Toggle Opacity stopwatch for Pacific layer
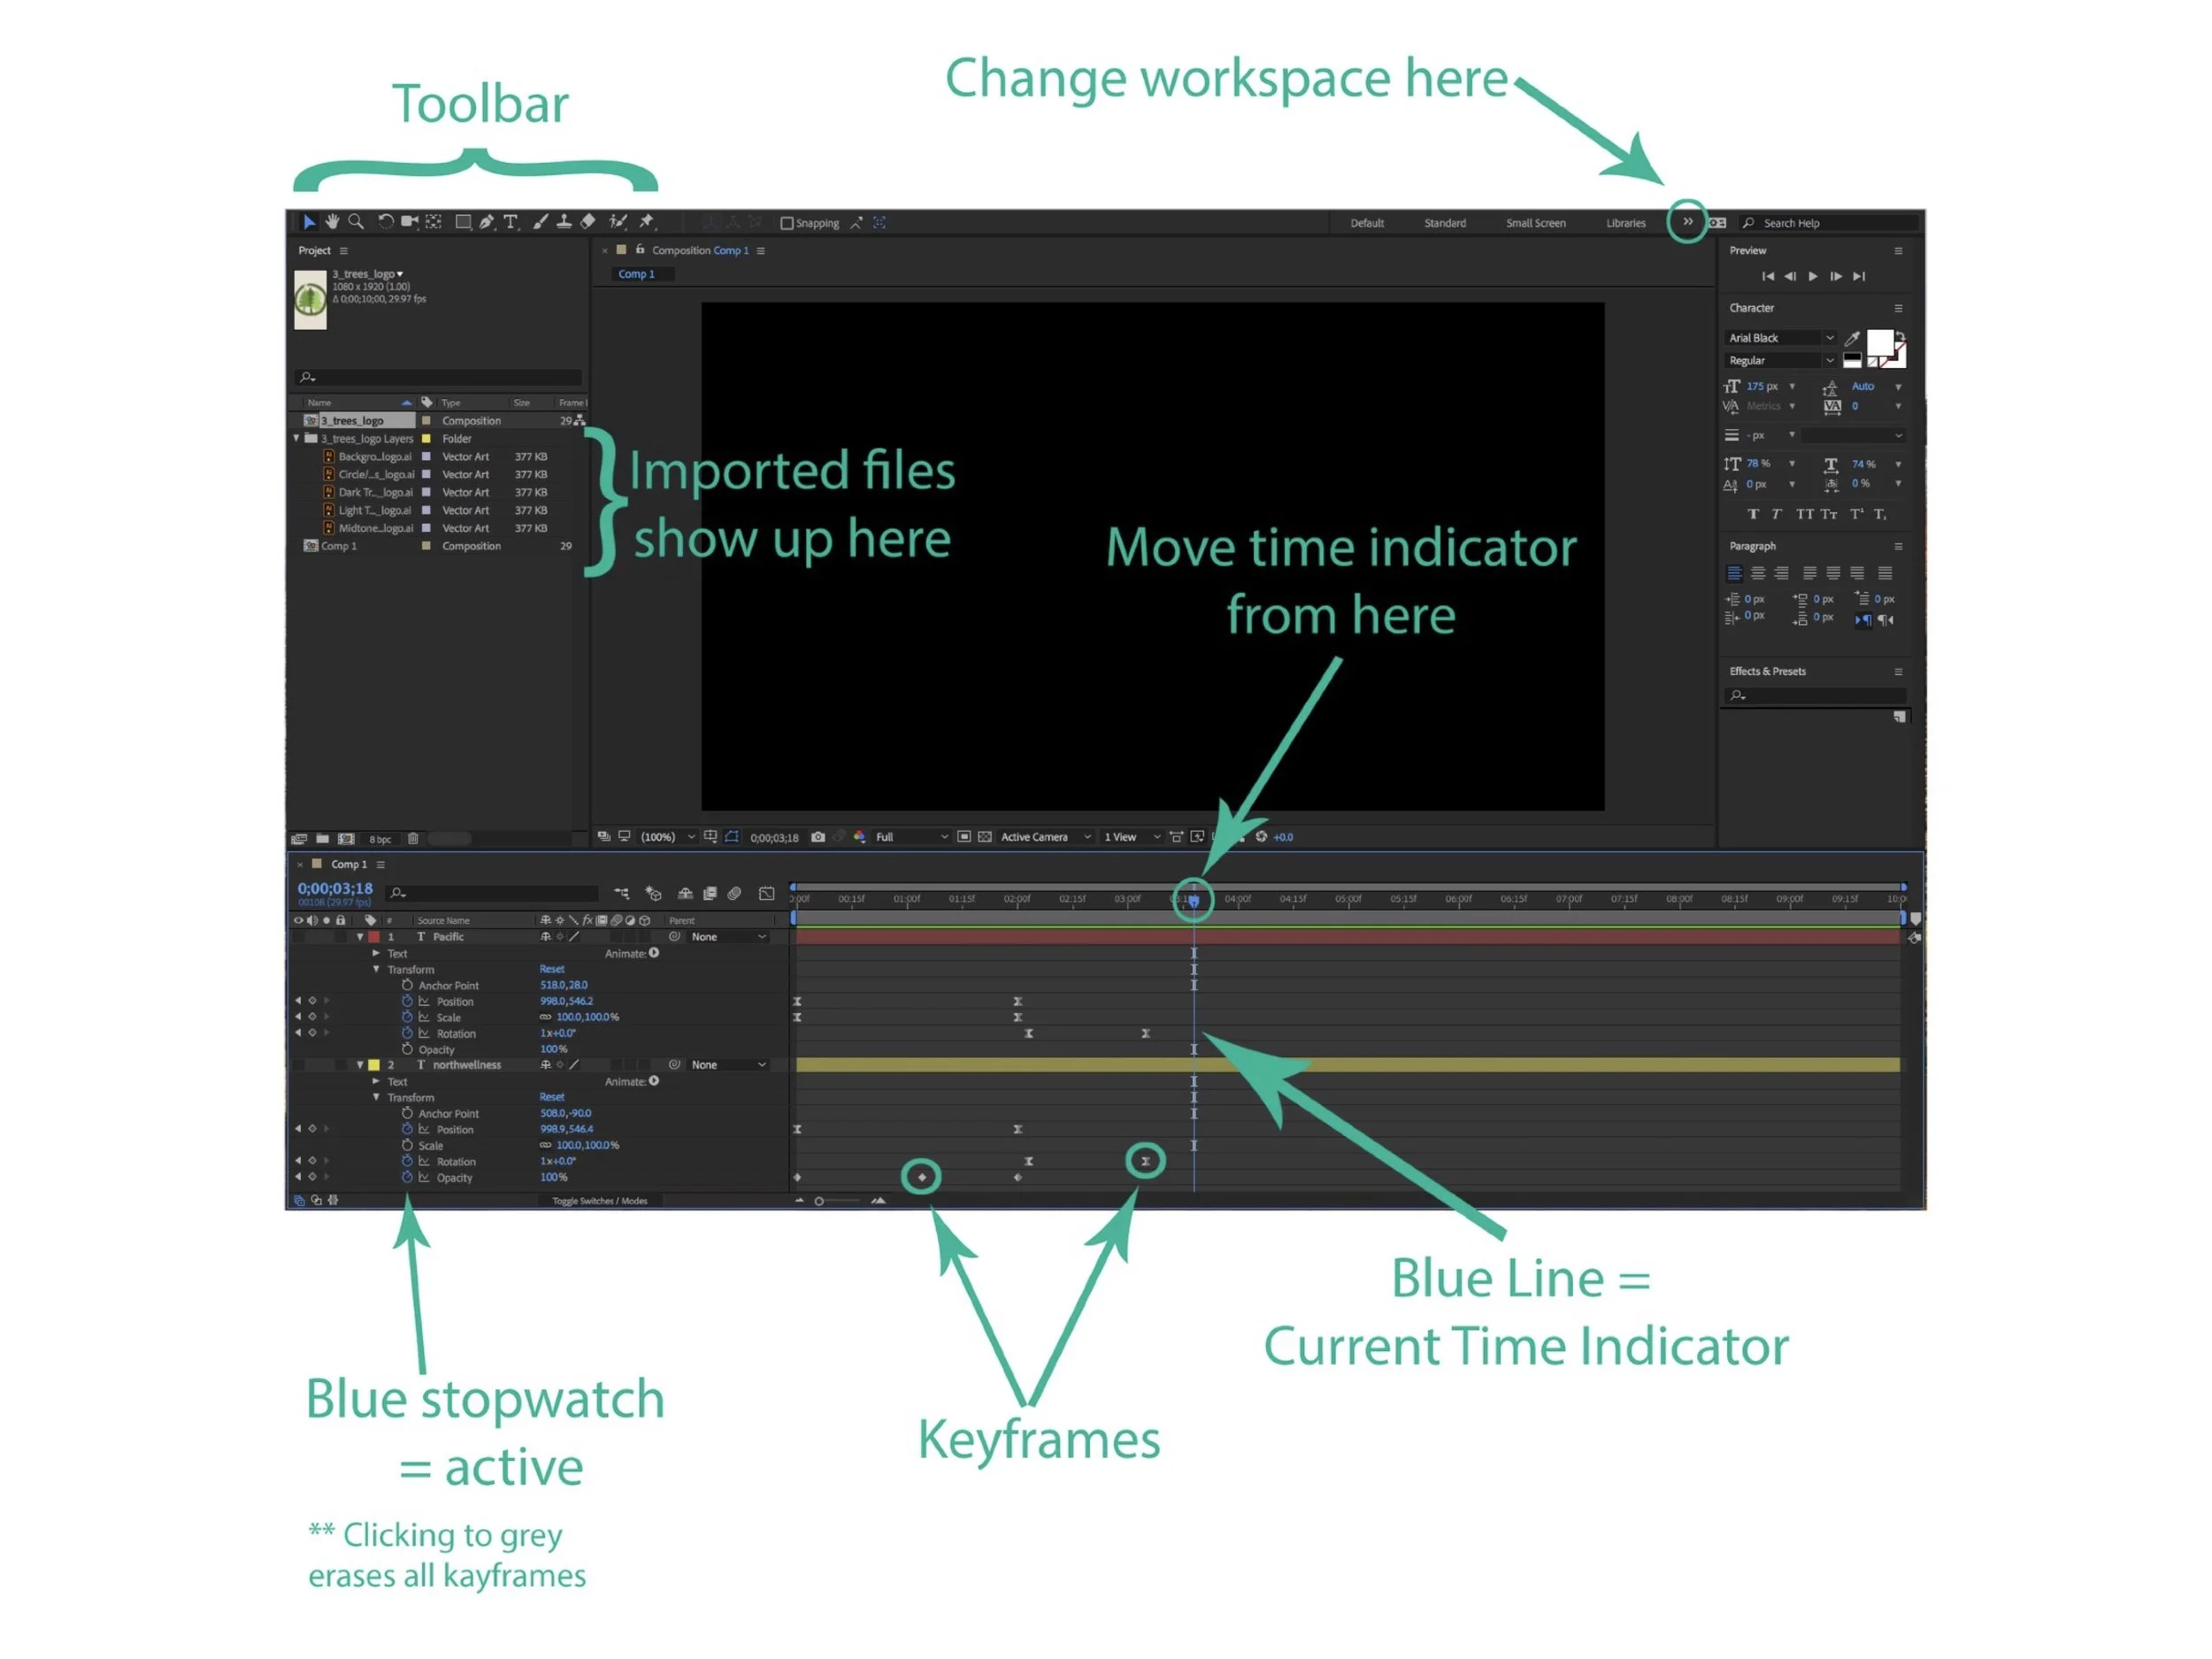The width and height of the screenshot is (2212, 1659). 407,1049
